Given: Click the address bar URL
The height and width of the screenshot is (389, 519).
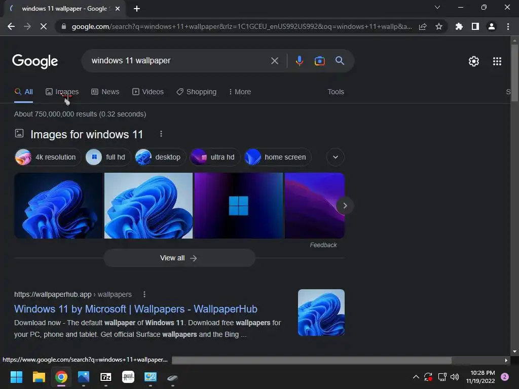Looking at the screenshot, I should (x=242, y=26).
